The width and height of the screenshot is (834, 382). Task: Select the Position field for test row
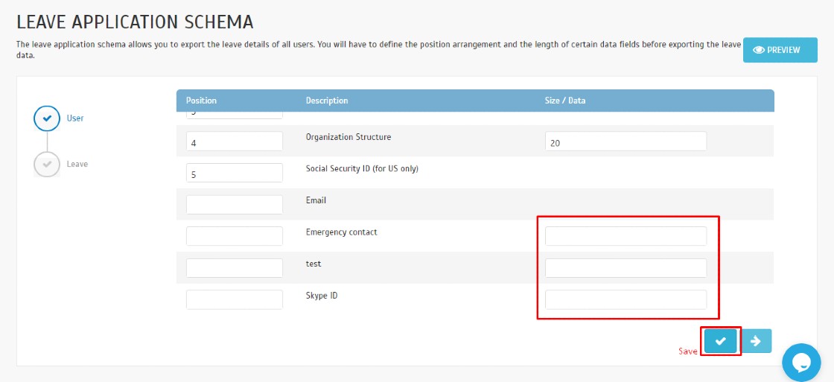pos(235,268)
